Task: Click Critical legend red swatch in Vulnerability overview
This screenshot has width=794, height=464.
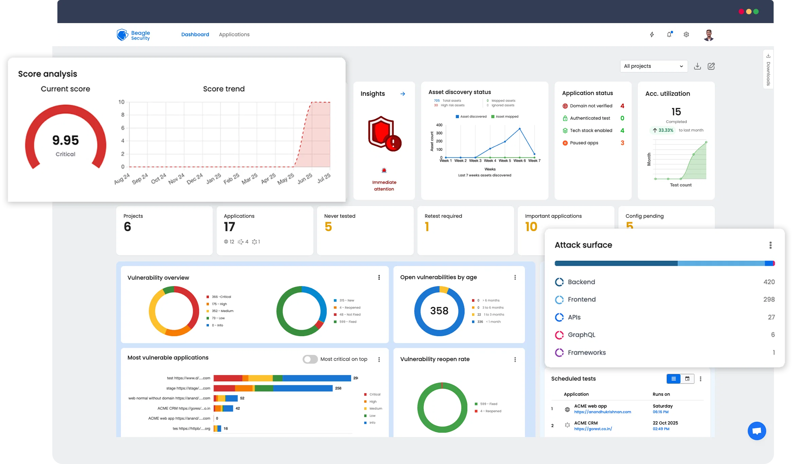Action: (208, 297)
